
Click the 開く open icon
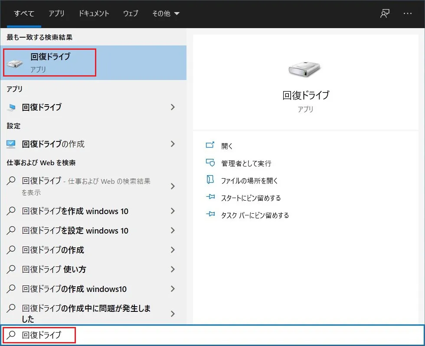[x=210, y=145]
